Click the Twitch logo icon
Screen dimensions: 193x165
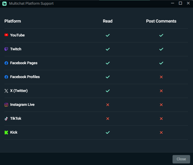pyautogui.click(x=6, y=49)
